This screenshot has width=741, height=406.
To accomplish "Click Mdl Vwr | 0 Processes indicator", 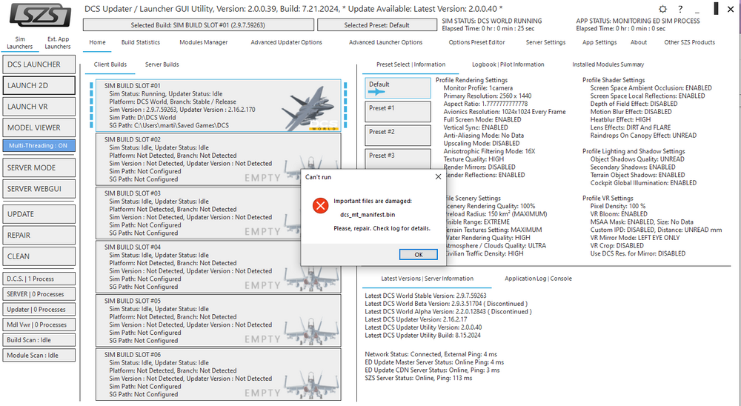I will pyautogui.click(x=39, y=325).
